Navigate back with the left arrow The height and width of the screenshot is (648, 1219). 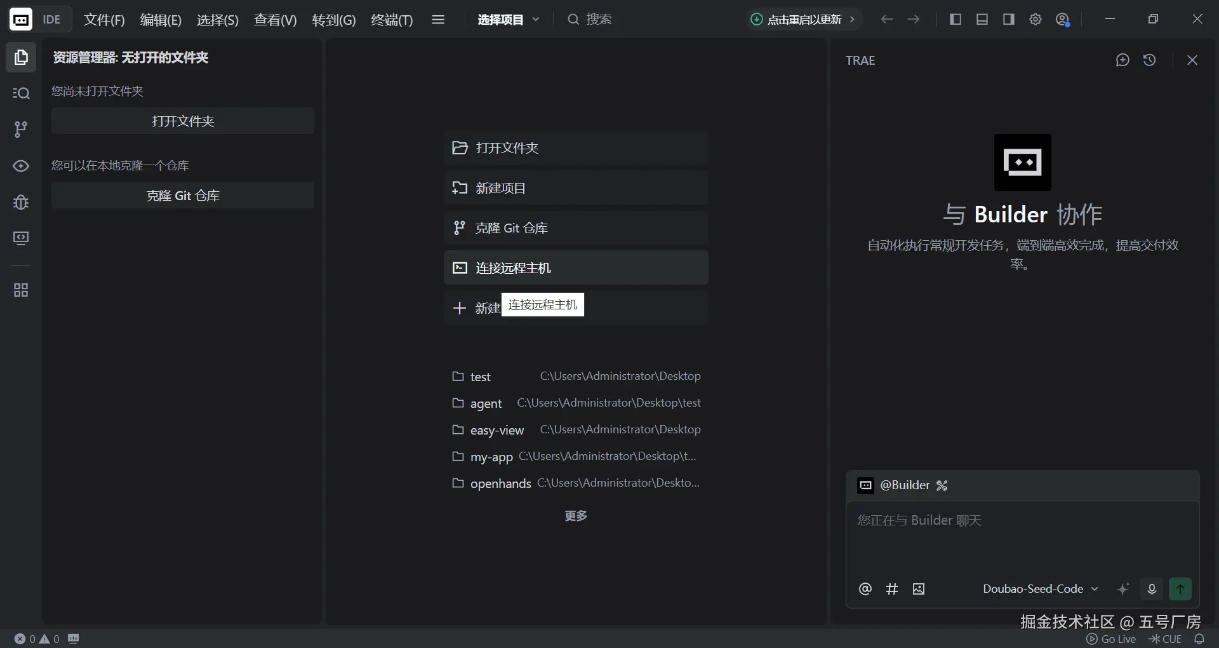[887, 20]
